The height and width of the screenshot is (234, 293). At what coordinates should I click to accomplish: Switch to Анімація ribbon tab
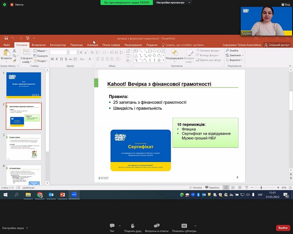coord(93,45)
